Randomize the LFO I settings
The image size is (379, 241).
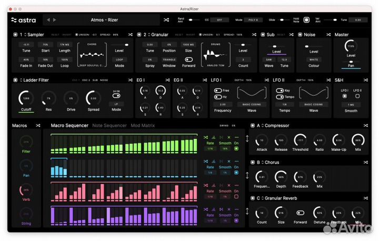[x=266, y=80]
